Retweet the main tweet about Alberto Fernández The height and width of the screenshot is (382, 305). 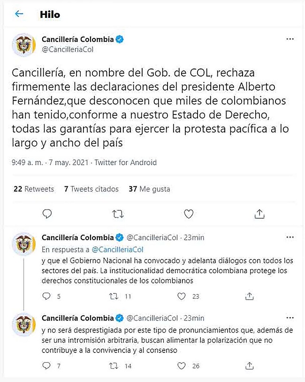[x=118, y=214]
